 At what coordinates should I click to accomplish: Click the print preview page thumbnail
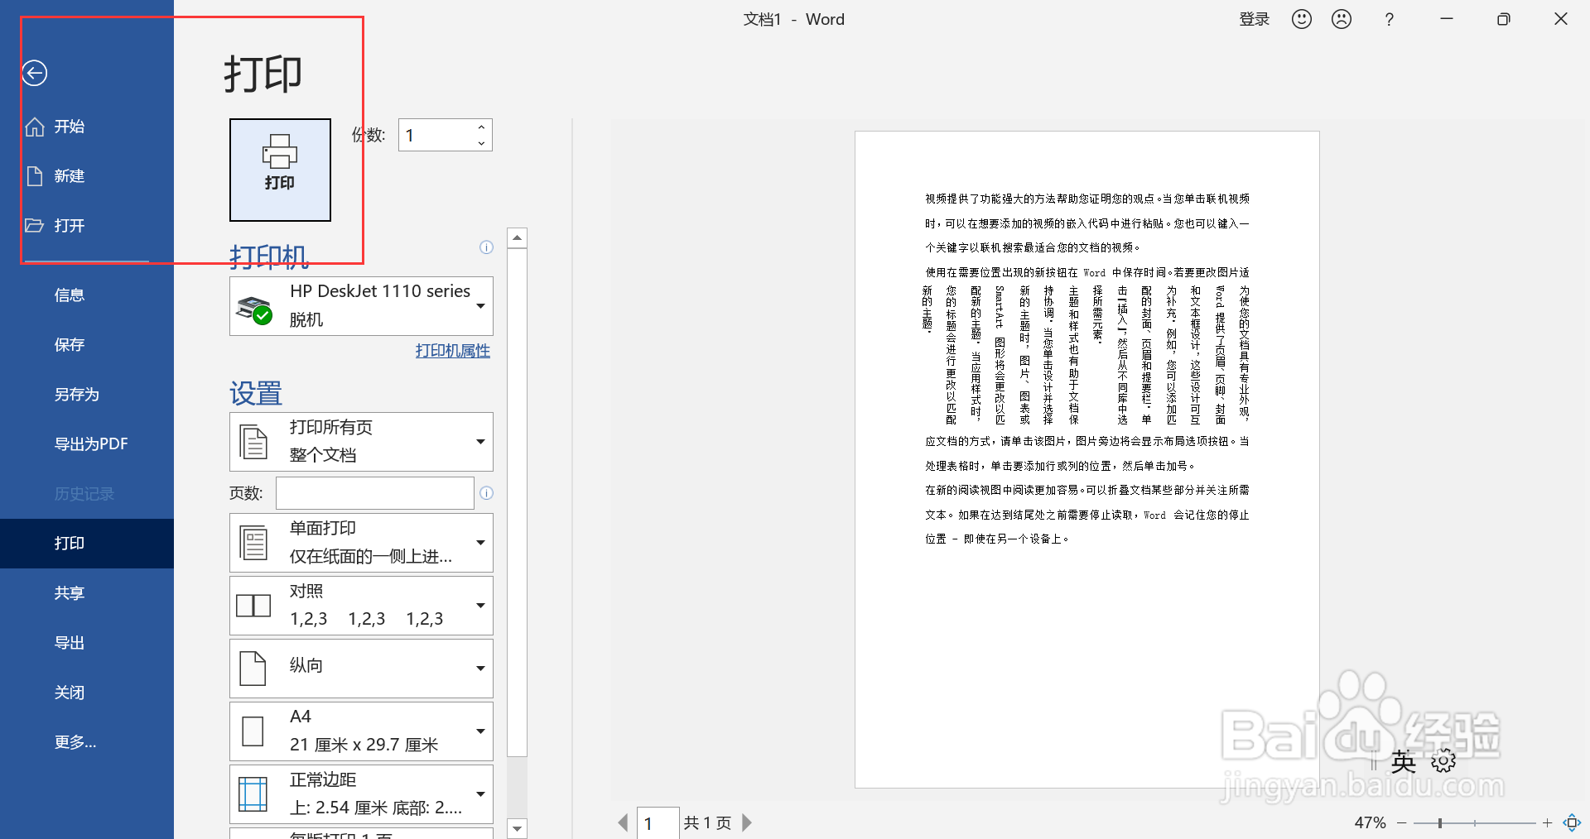click(1087, 459)
